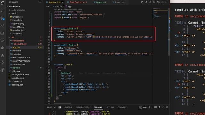Maximize the terminal panel with the chevron
The width and height of the screenshot is (205, 115).
pos(163,107)
